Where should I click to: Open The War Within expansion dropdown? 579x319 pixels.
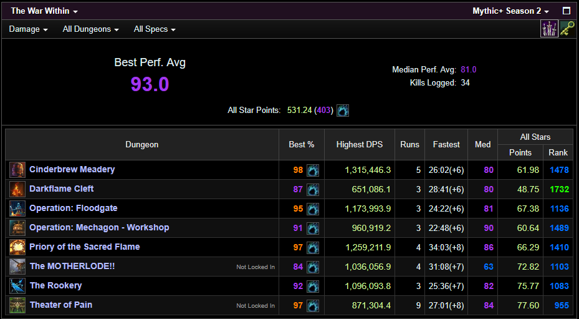click(44, 11)
